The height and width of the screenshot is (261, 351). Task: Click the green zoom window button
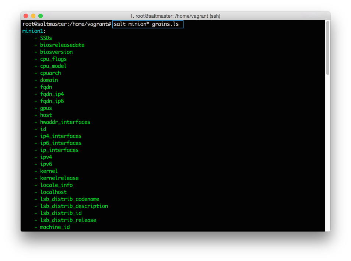pos(41,16)
